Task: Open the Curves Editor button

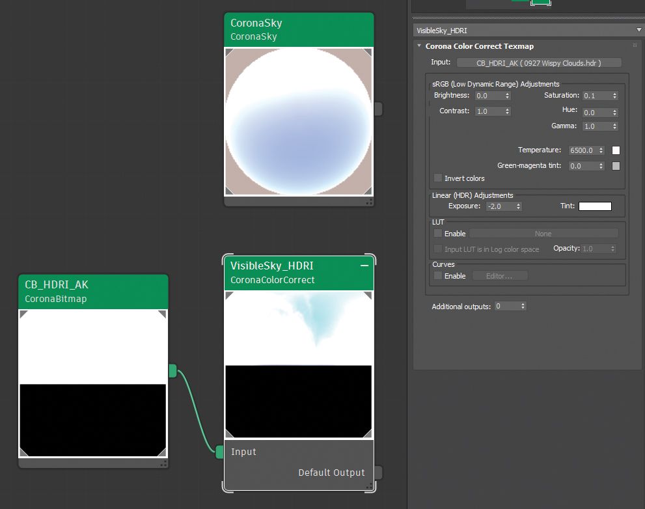Action: point(500,275)
